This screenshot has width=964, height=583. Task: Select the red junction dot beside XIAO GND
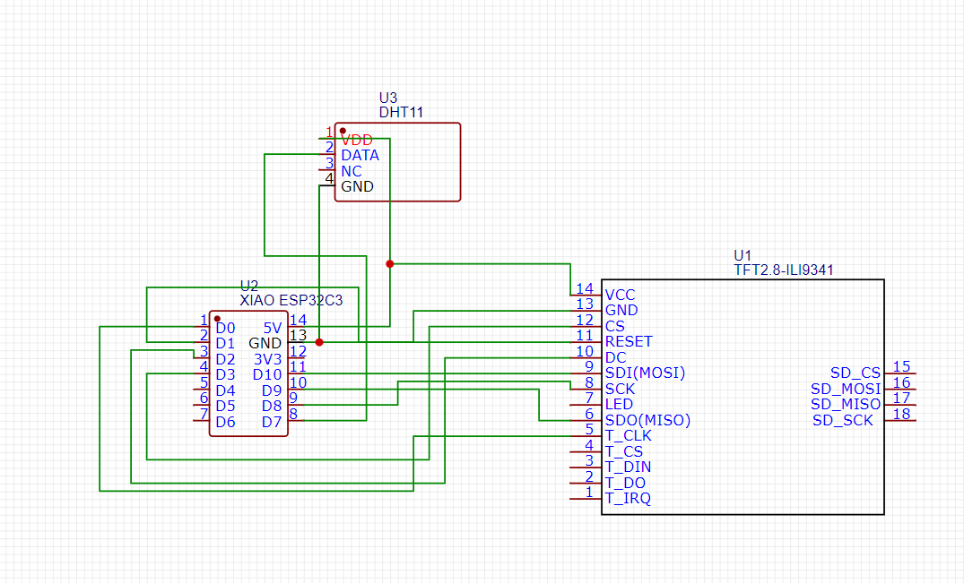pyautogui.click(x=319, y=342)
